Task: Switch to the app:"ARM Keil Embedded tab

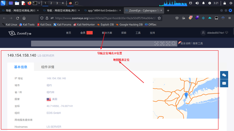Action: [103, 11]
